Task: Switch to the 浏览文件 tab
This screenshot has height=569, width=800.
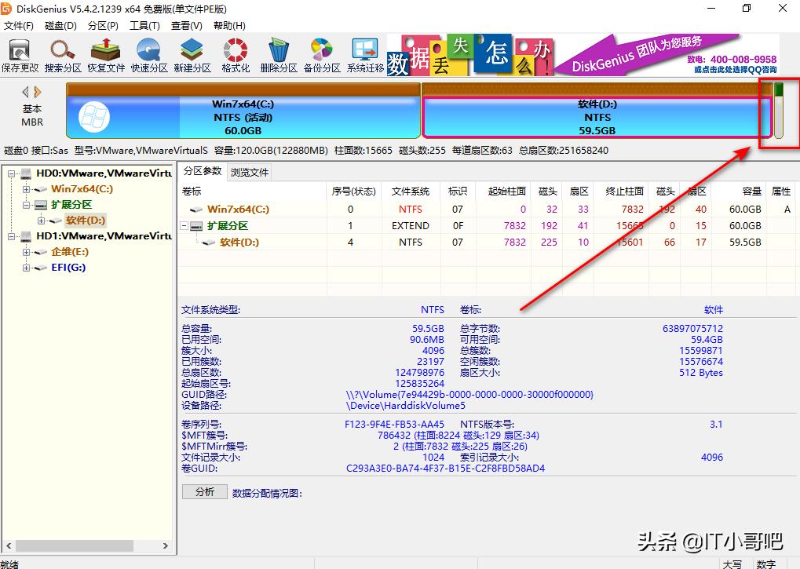Action: [x=250, y=172]
